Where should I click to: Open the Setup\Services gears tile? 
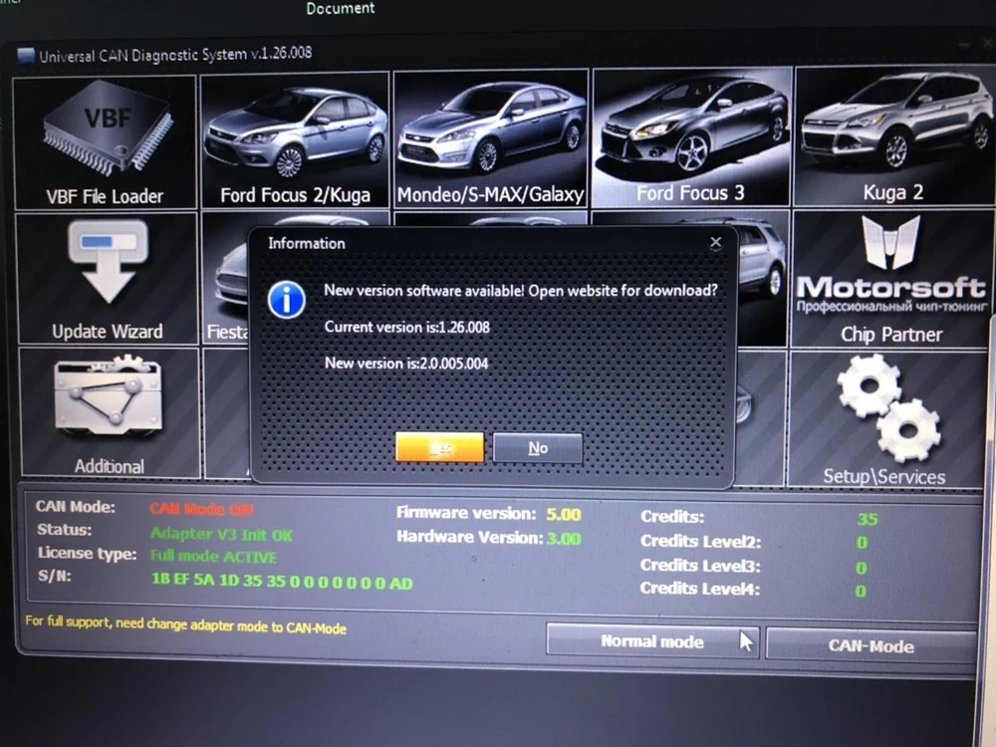tap(885, 419)
